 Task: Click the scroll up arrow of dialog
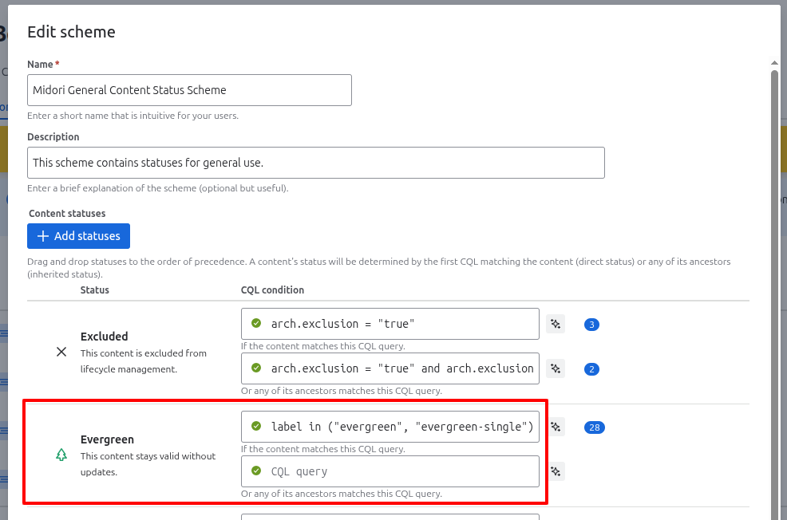pyautogui.click(x=774, y=62)
